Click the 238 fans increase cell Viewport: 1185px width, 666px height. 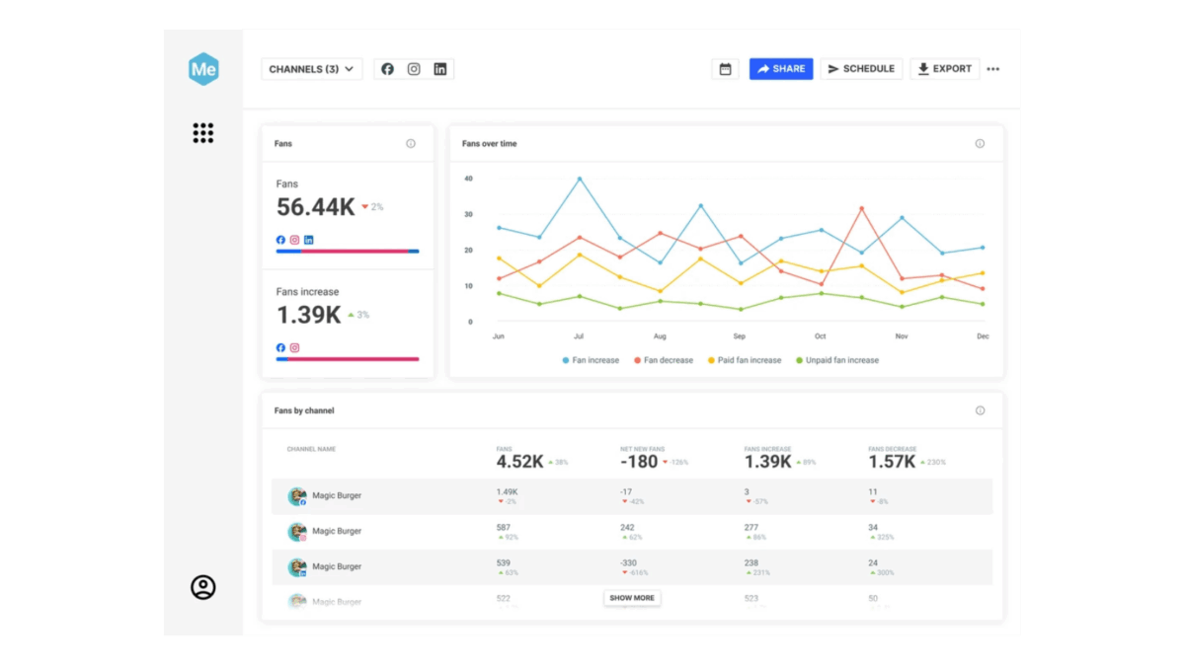(751, 562)
